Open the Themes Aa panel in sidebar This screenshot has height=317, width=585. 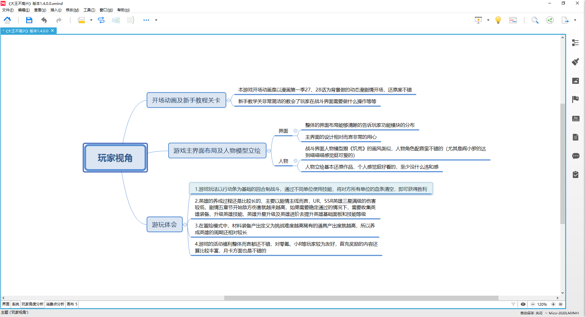point(576,119)
